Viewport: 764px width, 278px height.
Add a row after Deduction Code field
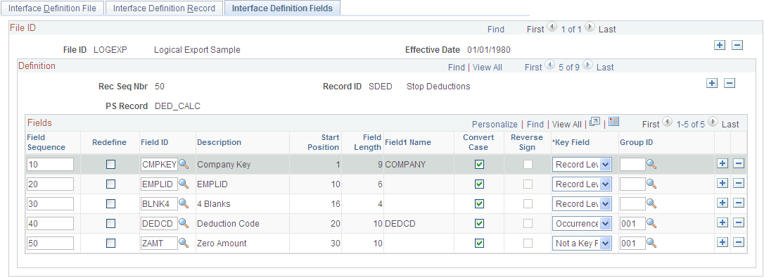point(722,222)
